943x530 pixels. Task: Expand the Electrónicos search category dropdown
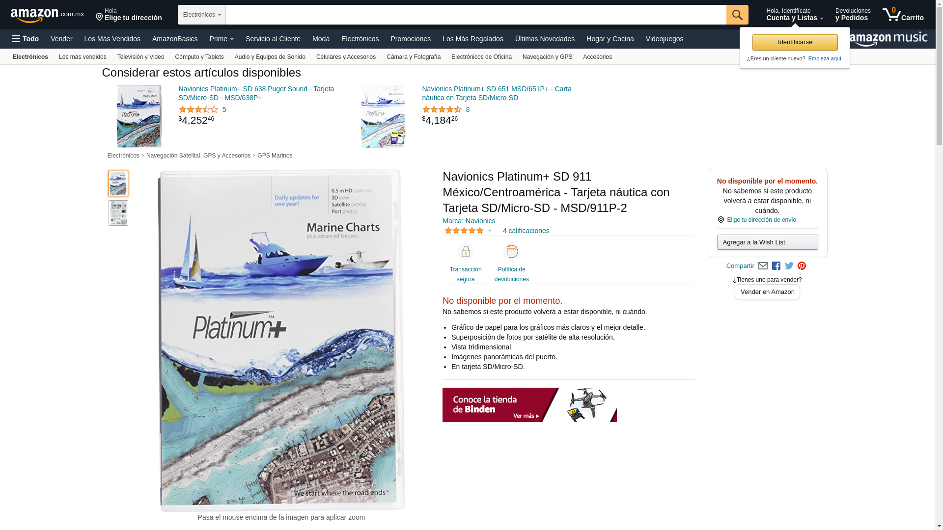202,15
